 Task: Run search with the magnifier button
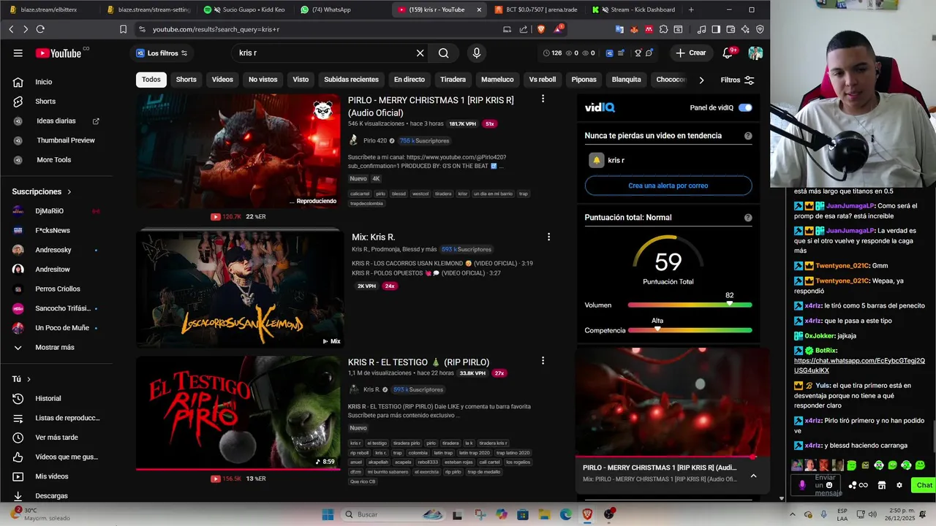pos(444,53)
